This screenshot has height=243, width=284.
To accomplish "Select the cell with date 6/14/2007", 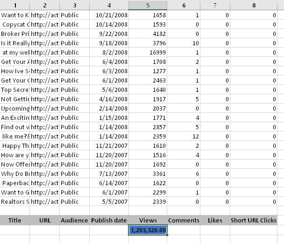I will tap(109, 183).
